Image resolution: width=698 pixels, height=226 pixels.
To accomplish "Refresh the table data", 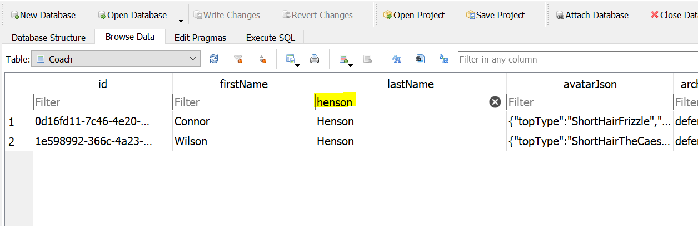I will pos(214,59).
